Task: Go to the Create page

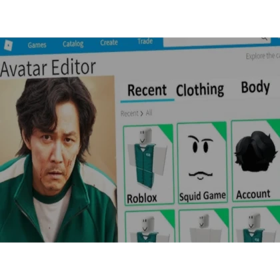Action: 109,42
